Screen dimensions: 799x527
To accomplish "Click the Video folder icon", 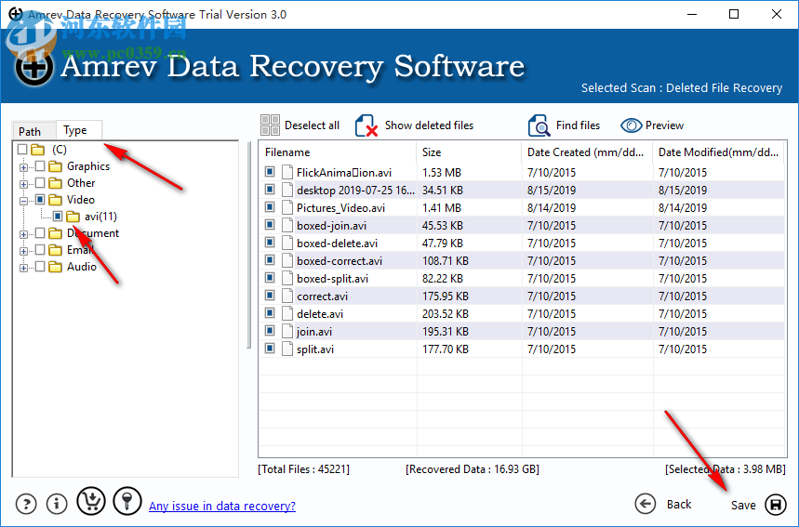I will click(x=55, y=200).
